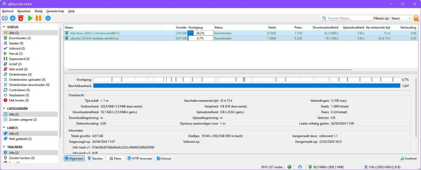The image size is (421, 170).
Task: Sort by the Voortgang column header
Action: point(200,27)
